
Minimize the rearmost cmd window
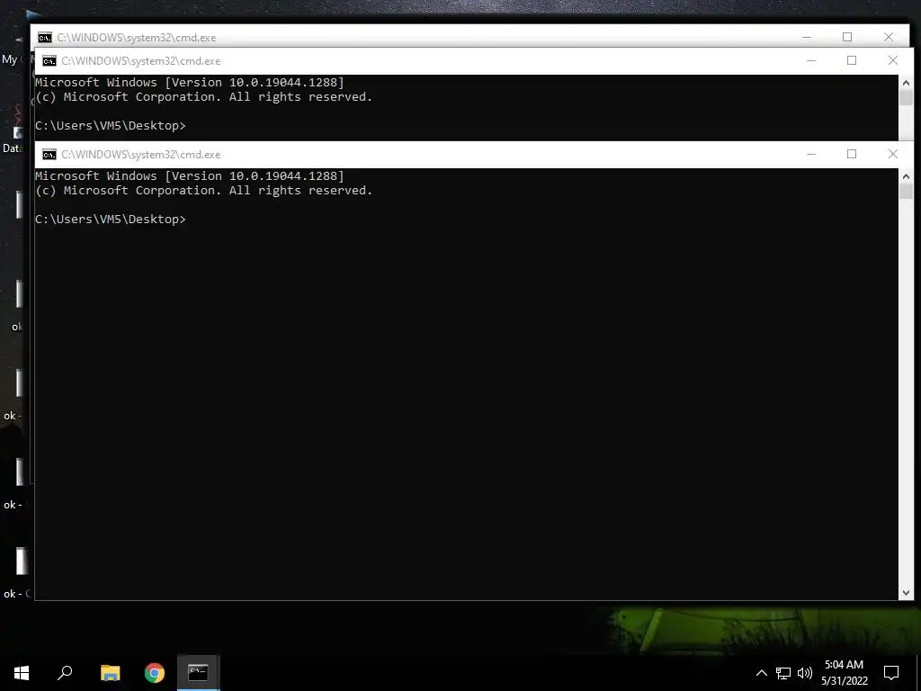pyautogui.click(x=807, y=37)
